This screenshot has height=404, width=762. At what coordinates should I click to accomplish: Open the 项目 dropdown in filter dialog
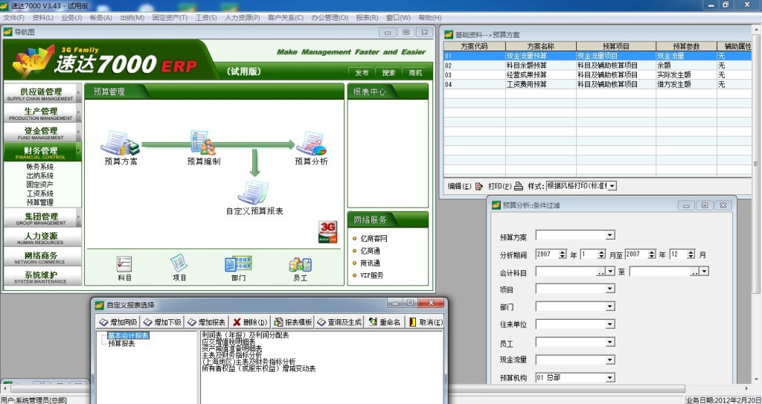tap(610, 289)
